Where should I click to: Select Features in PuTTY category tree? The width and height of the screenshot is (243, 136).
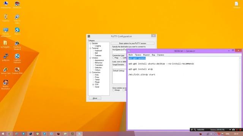tap(98, 56)
